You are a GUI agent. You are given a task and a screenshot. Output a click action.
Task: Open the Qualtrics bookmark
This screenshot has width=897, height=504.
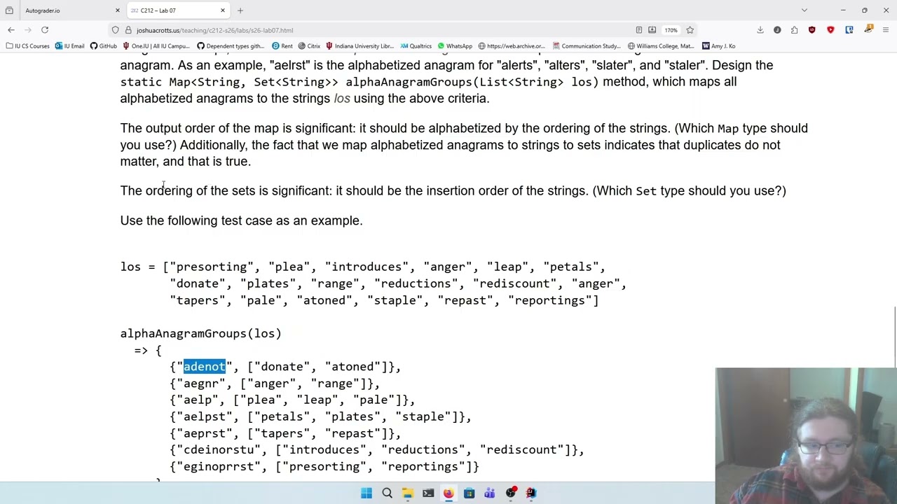(416, 46)
